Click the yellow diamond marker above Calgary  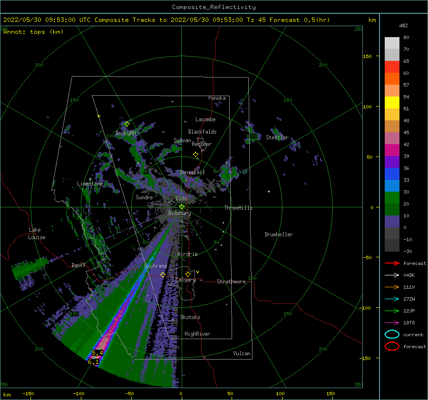point(188,274)
